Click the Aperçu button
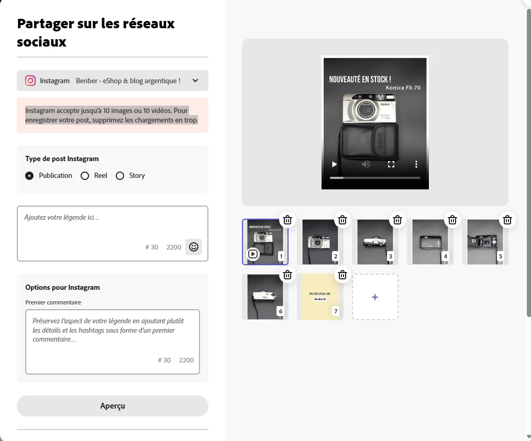The height and width of the screenshot is (441, 531). click(113, 406)
